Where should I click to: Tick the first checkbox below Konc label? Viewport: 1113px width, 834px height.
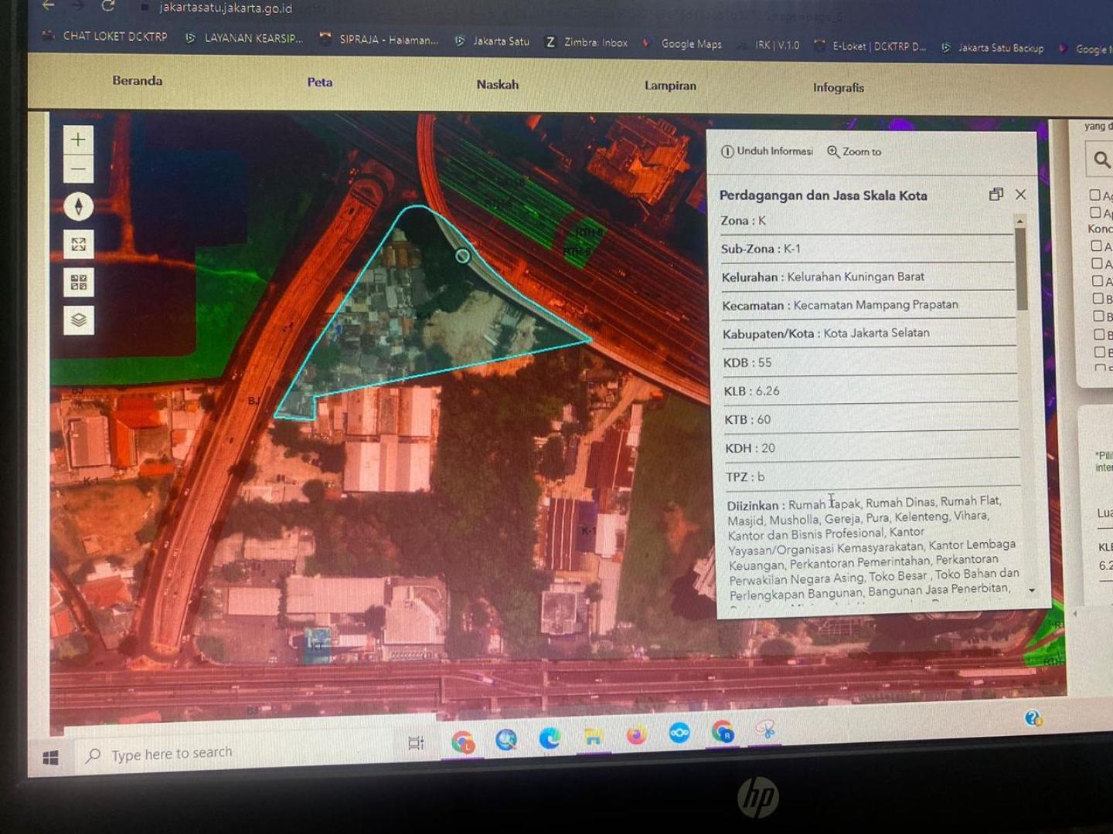(1096, 246)
